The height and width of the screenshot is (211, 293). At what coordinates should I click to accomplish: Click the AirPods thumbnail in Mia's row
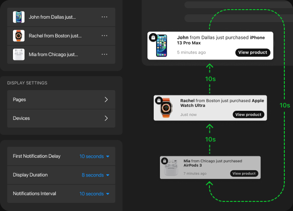coord(19,54)
